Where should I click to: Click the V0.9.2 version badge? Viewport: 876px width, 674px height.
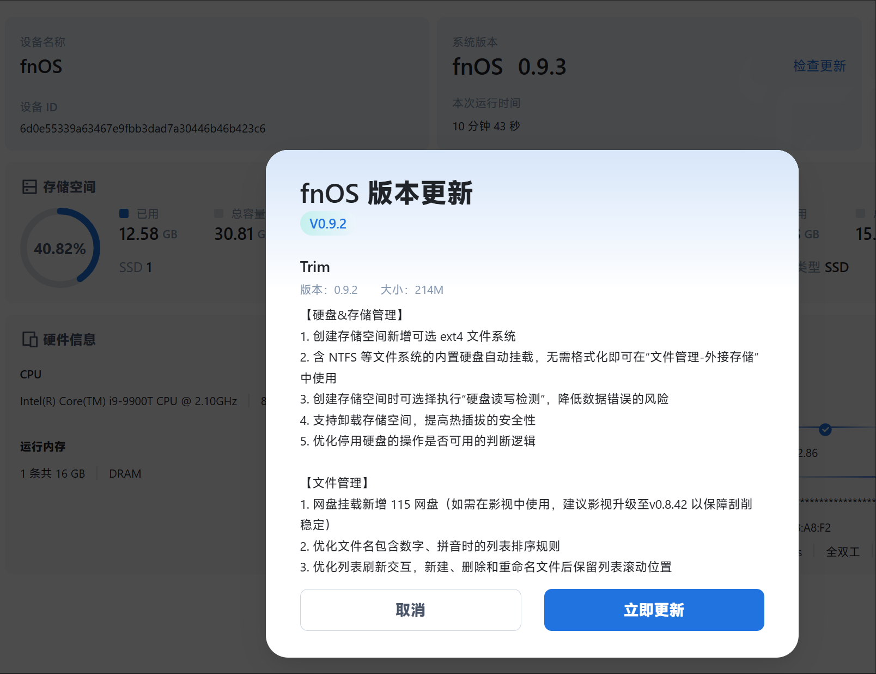(327, 224)
